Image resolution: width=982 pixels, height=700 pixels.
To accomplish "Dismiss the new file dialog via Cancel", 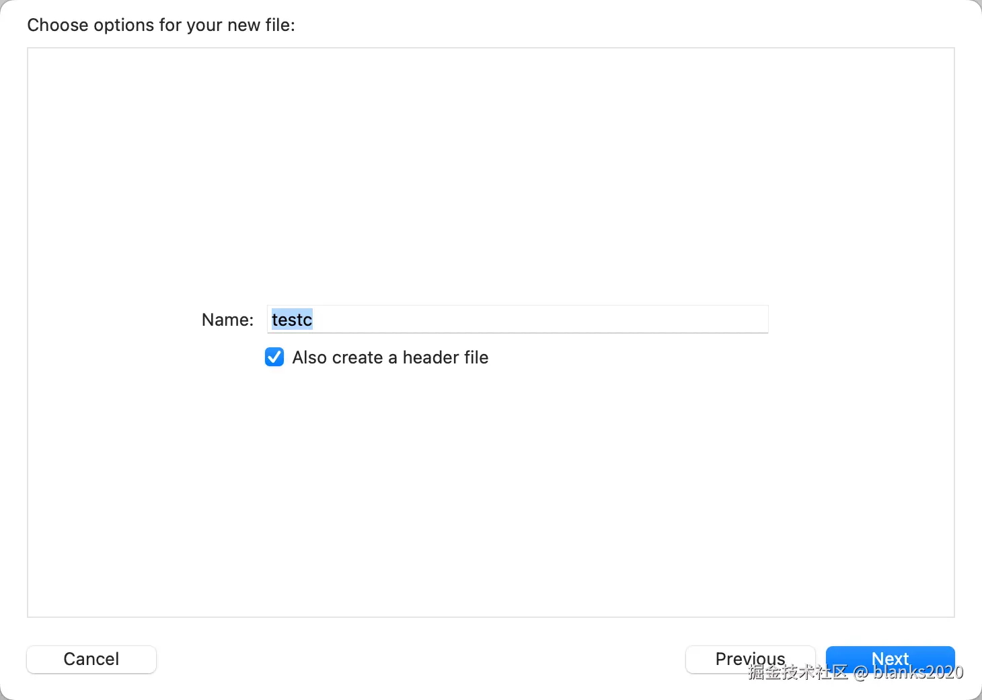I will click(91, 659).
